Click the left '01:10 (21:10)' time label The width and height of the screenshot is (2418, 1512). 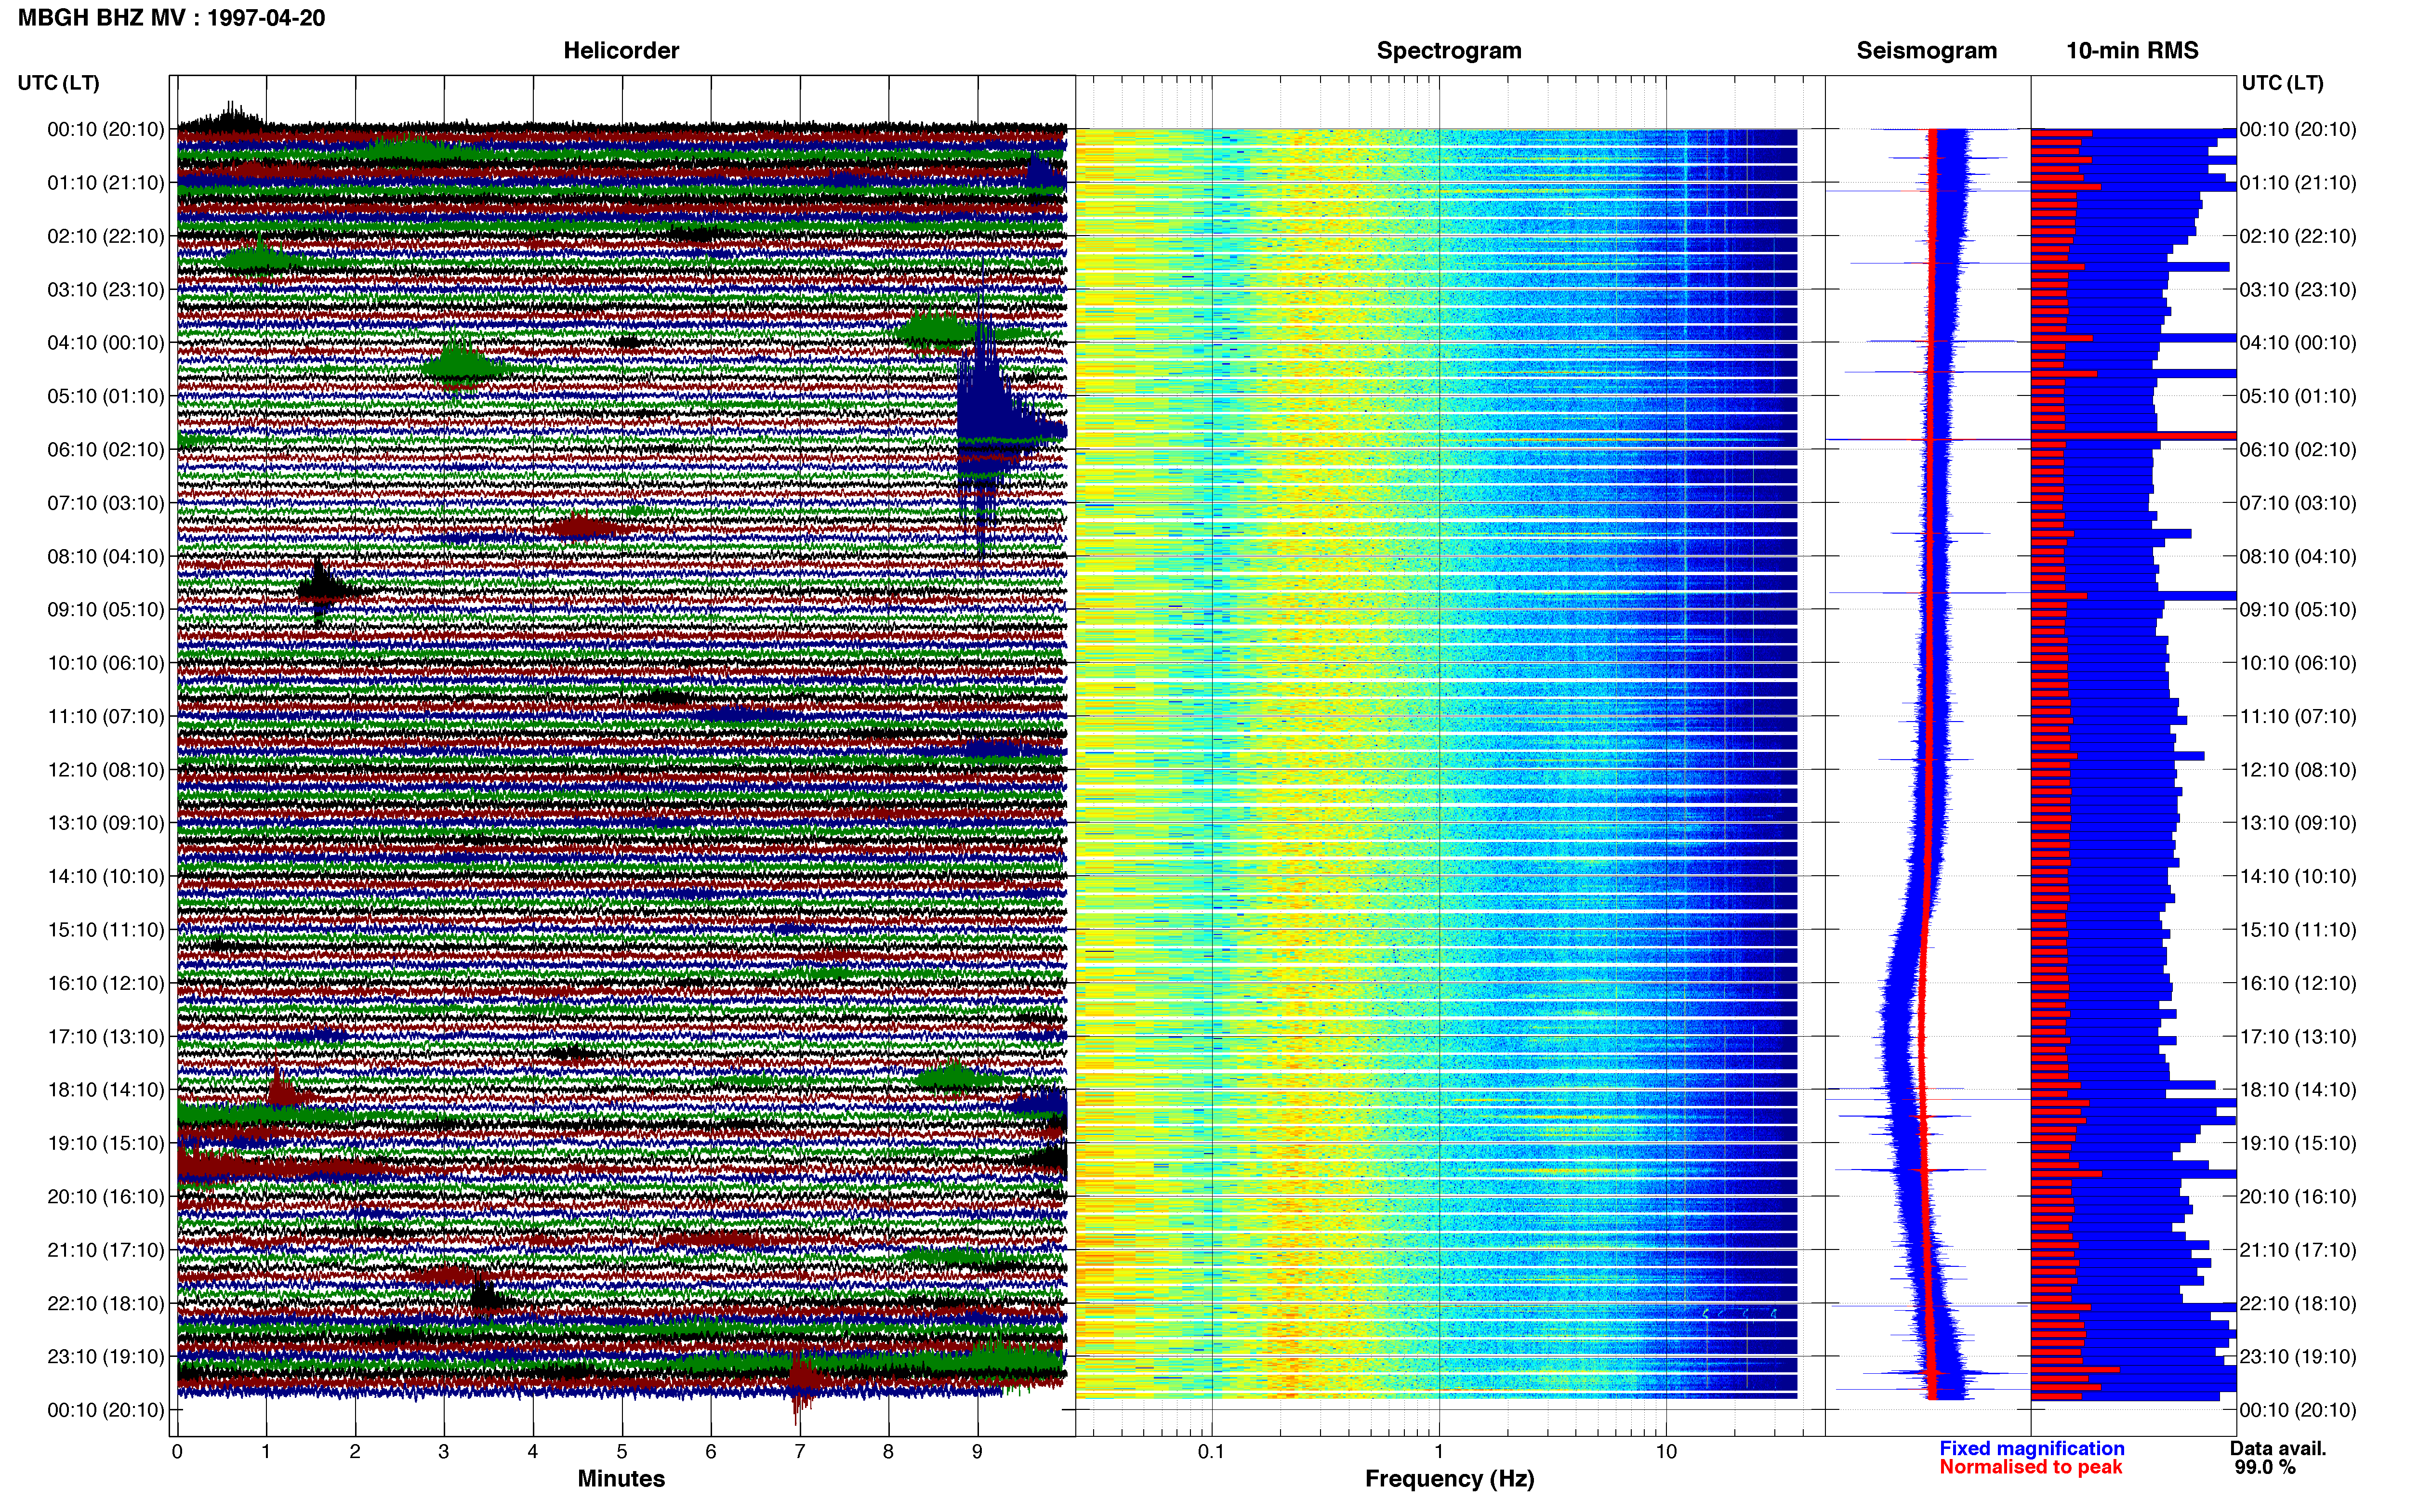pos(106,183)
